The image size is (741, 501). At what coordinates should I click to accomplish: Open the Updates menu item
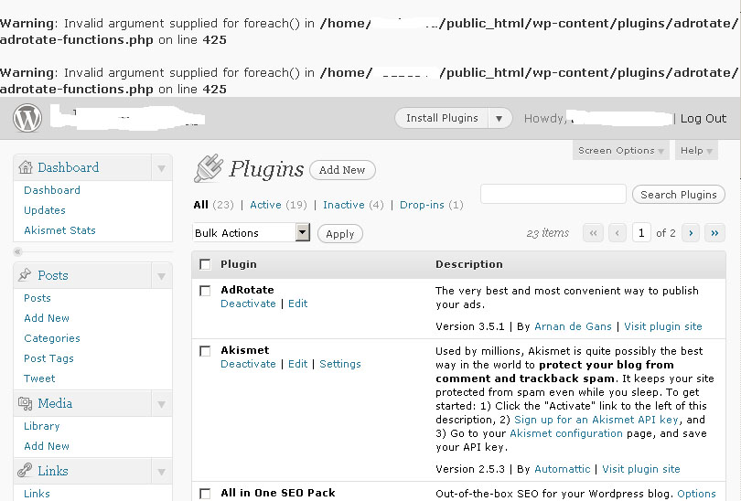(45, 210)
